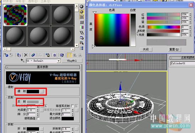Click the 最大深度 reflection spinner arrows
The width and height of the screenshot is (195, 133).
[x=73, y=114]
